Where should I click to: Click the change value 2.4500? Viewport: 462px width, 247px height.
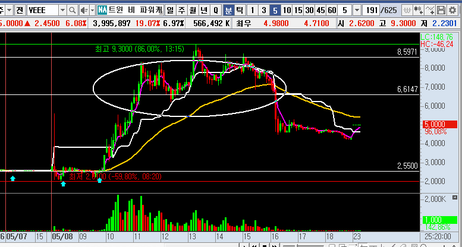(x=47, y=24)
